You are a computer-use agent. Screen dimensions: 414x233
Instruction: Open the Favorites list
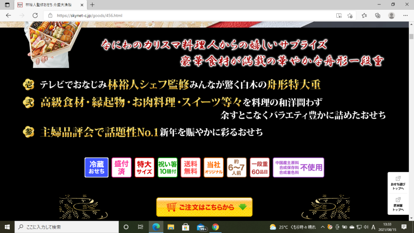[364, 16]
